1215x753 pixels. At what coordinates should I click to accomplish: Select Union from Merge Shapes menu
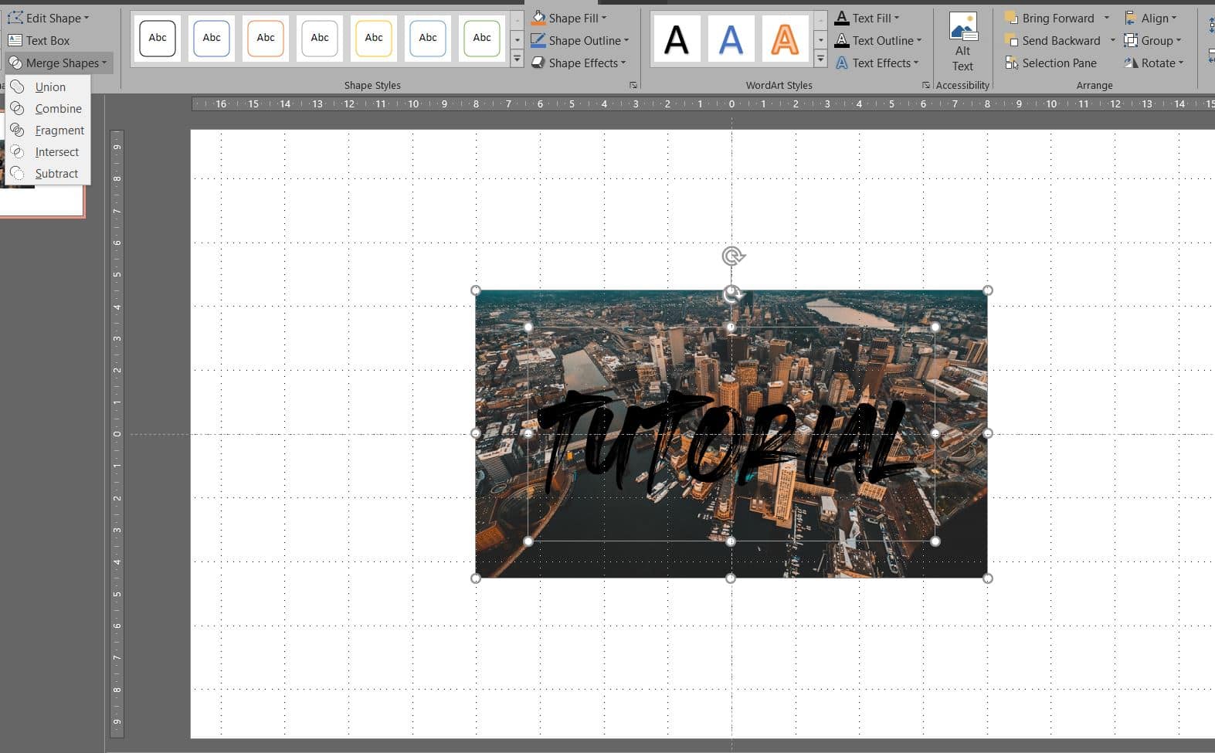49,87
